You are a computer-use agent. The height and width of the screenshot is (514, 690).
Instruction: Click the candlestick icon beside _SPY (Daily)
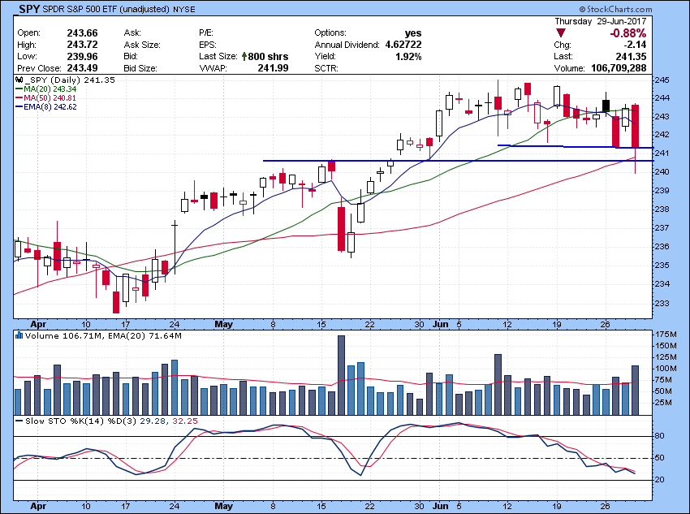(x=19, y=80)
